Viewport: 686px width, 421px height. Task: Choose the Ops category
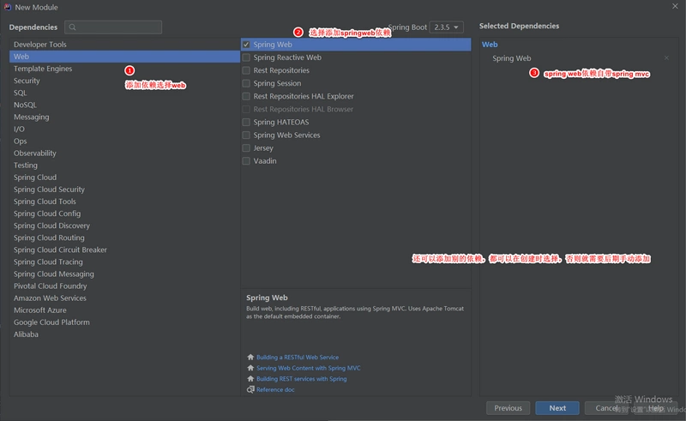[x=124, y=141]
